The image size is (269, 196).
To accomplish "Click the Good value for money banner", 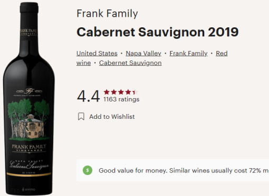I will (x=172, y=170).
